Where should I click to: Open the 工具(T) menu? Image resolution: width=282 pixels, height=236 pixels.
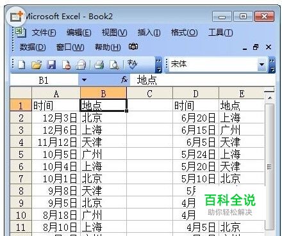pyautogui.click(x=220, y=33)
